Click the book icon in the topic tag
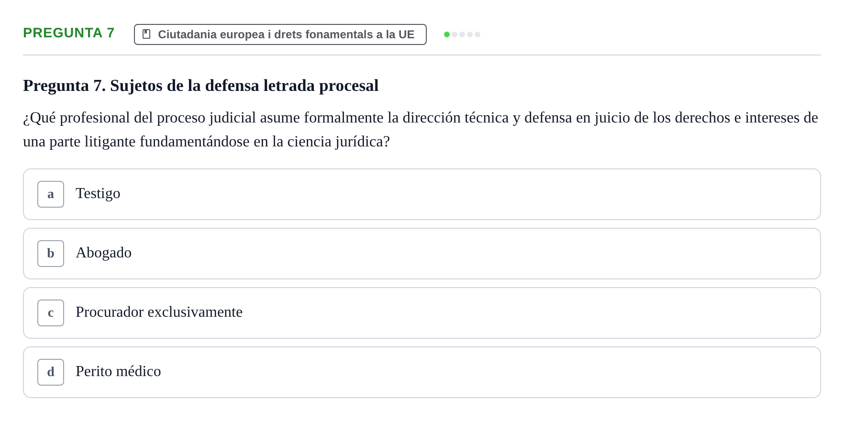The width and height of the screenshot is (844, 422). click(x=146, y=34)
